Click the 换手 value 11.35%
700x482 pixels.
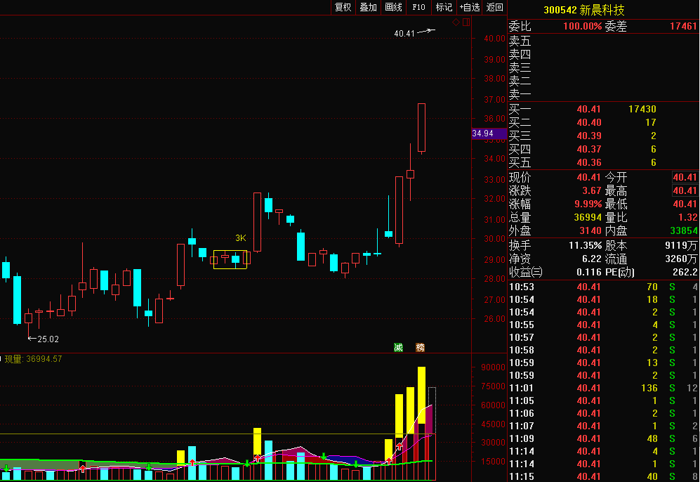click(585, 246)
